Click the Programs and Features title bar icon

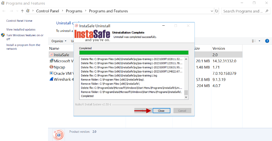pos(3,3)
